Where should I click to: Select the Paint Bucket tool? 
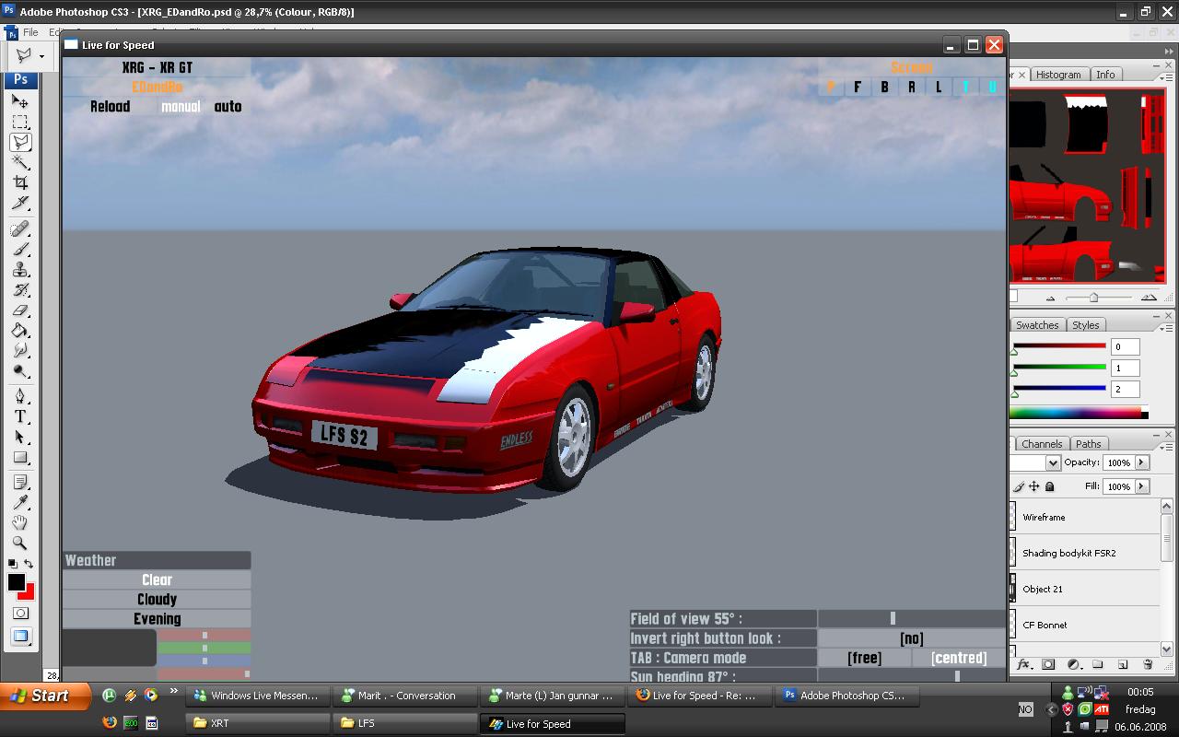[x=20, y=331]
